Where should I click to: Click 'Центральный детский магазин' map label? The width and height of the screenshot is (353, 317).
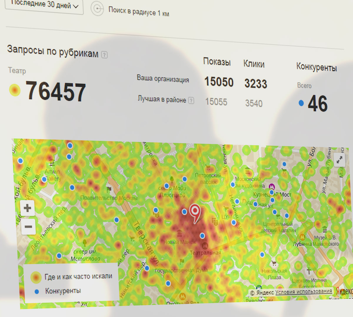click(278, 227)
